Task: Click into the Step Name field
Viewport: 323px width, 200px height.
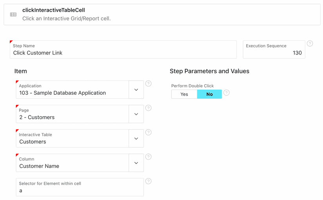Action: pyautogui.click(x=123, y=53)
